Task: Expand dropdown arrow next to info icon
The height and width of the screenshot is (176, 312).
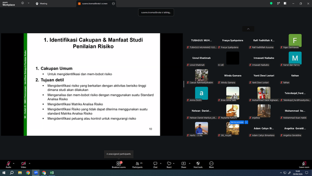Action: click(x=28, y=3)
